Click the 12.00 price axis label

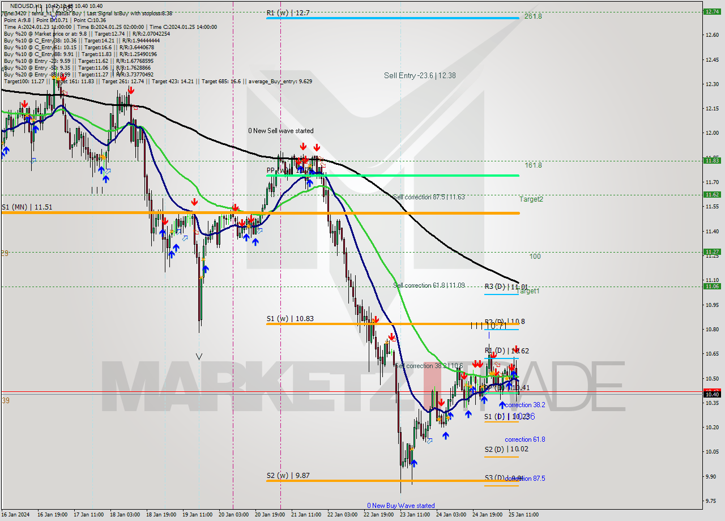pos(712,133)
